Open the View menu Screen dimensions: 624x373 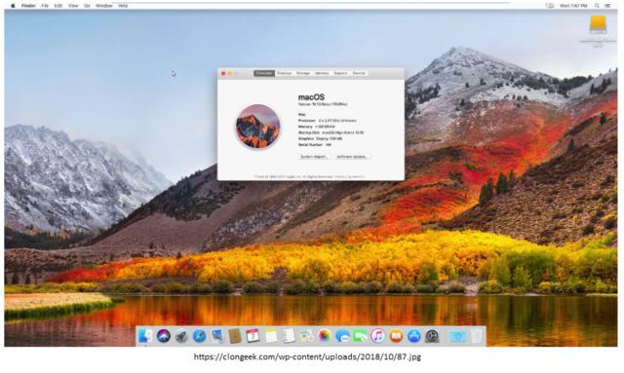click(x=73, y=6)
